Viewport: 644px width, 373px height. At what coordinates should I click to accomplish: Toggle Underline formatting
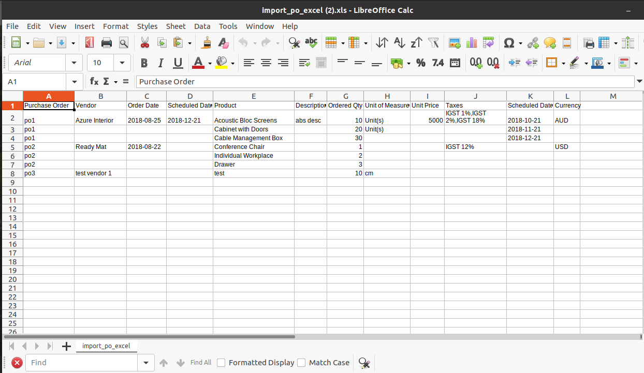pos(178,63)
